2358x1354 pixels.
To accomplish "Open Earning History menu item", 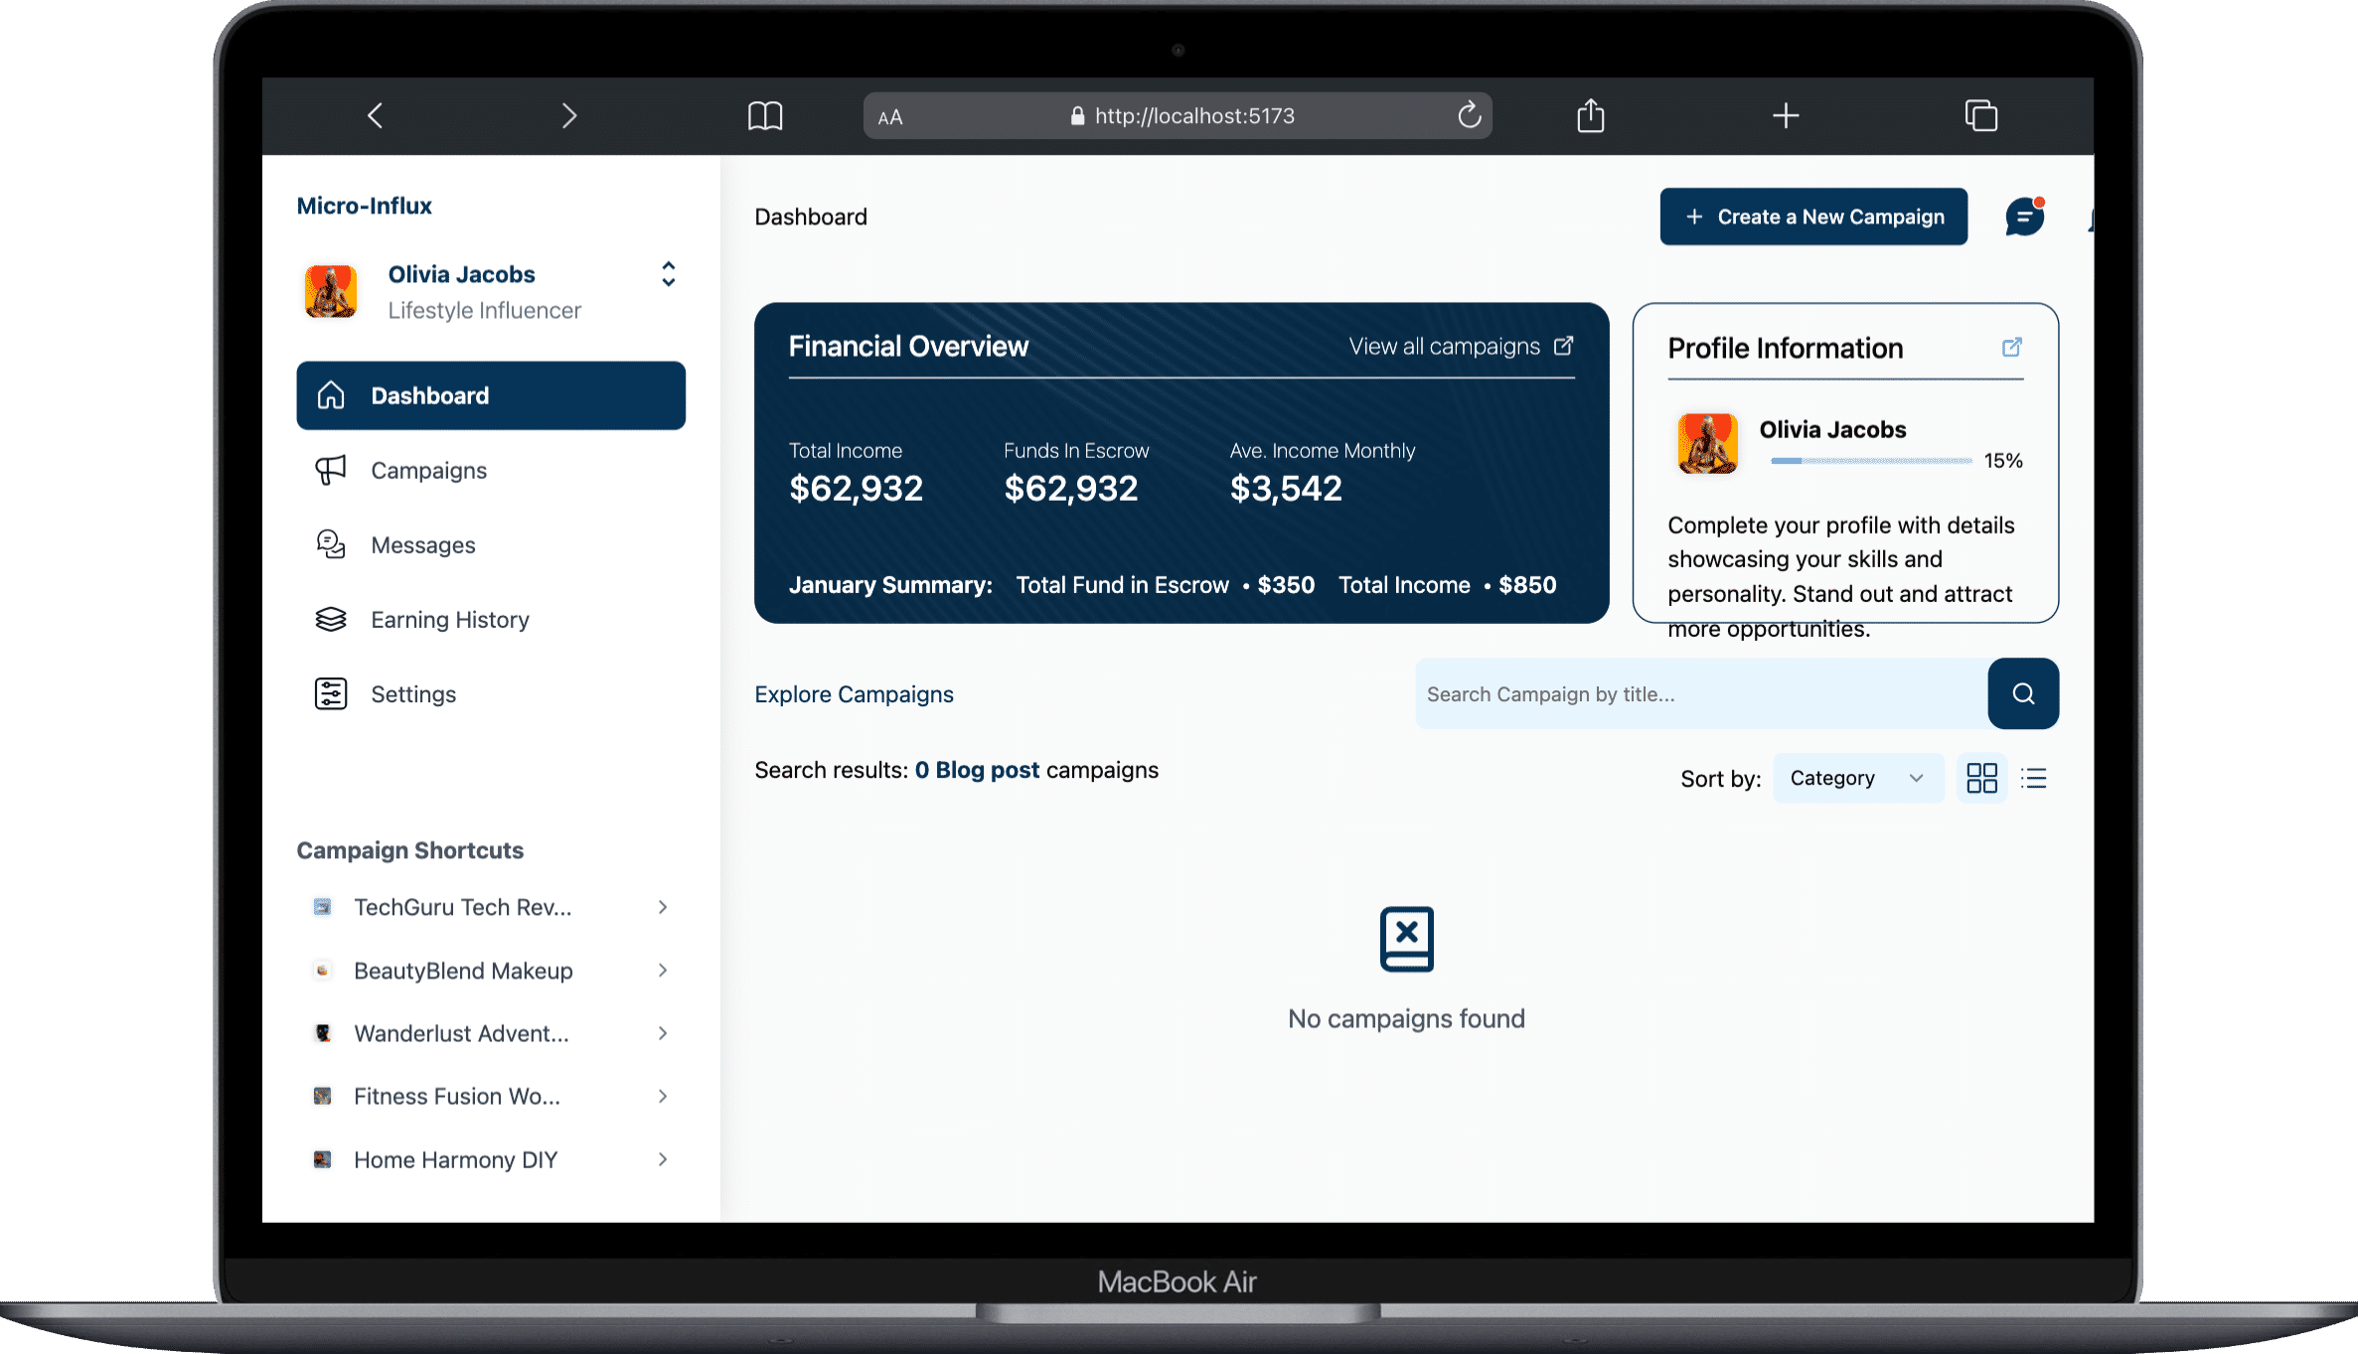I will (449, 620).
